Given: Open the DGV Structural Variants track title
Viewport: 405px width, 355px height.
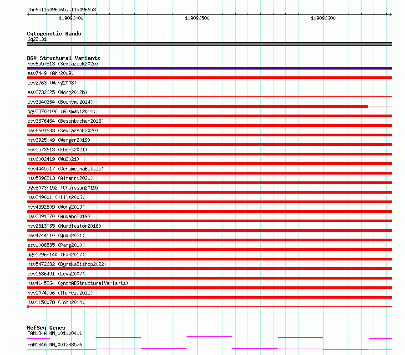Looking at the screenshot, I should [64, 58].
